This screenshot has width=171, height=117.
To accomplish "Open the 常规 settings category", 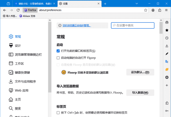I will point(15,36).
